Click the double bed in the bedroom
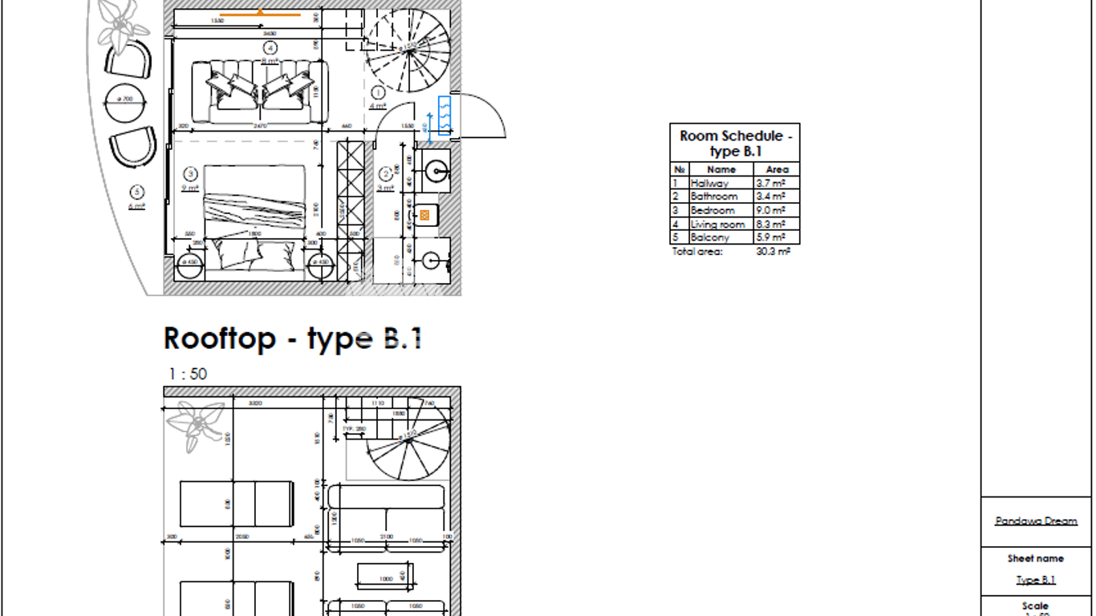Screen dimensions: 1096x616 click(254, 217)
